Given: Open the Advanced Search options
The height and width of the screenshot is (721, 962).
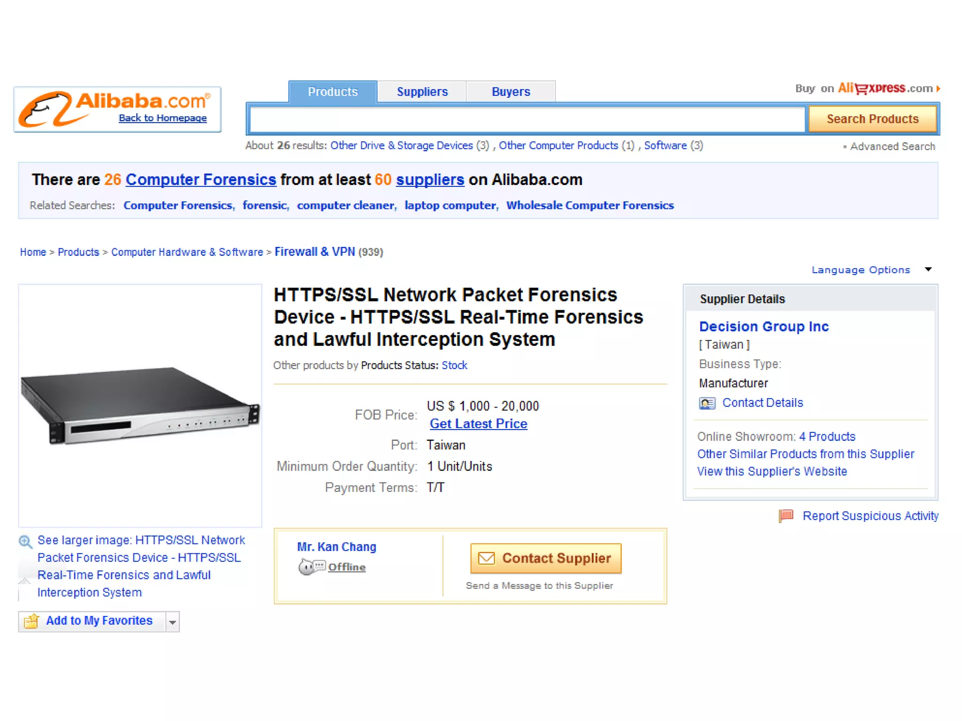Looking at the screenshot, I should click(x=892, y=146).
